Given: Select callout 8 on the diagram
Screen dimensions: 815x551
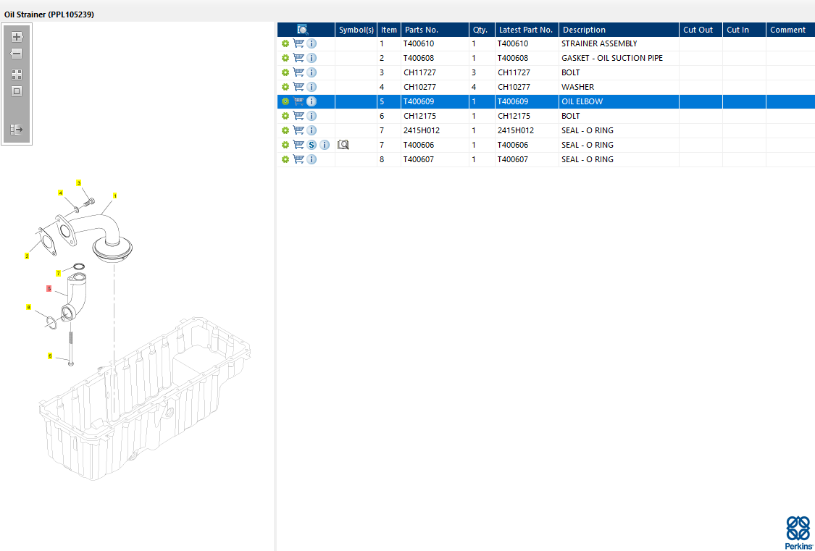Looking at the screenshot, I should tap(28, 307).
